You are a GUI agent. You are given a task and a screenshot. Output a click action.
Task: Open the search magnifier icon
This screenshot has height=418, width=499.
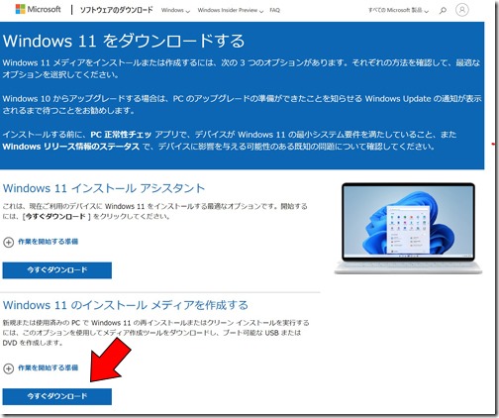click(x=443, y=10)
